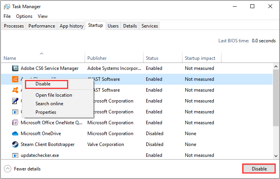Switch to the Services tab

point(150,26)
